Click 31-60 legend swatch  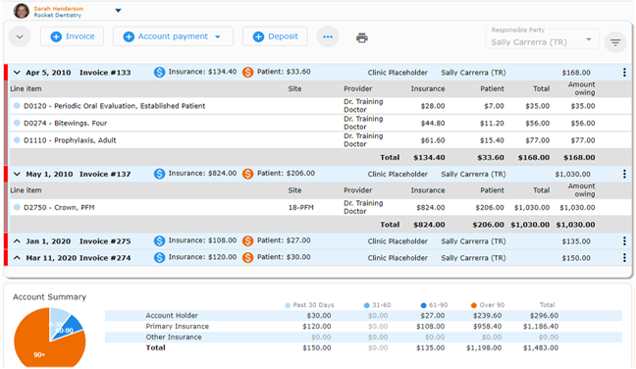tap(367, 305)
